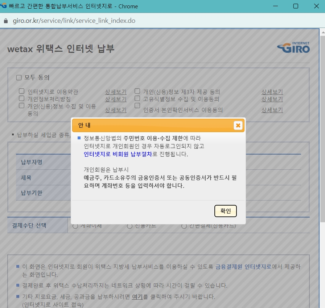The image size is (325, 308).
Task: Open 상세보기 for 고유식별정보 수집 및 이용동의
Action: (272, 99)
